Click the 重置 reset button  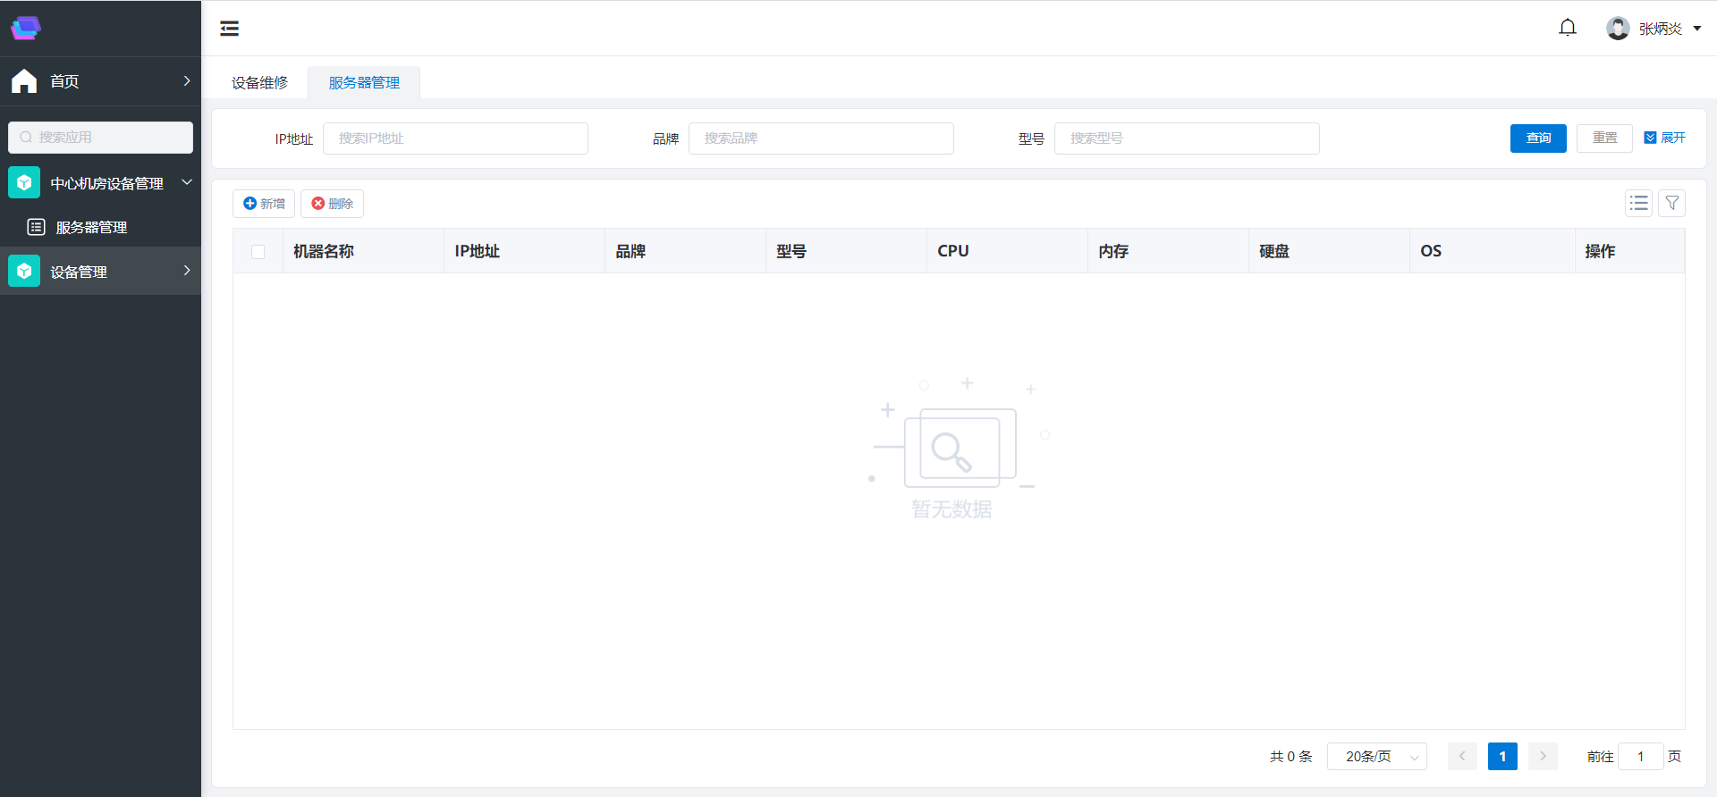click(x=1603, y=138)
